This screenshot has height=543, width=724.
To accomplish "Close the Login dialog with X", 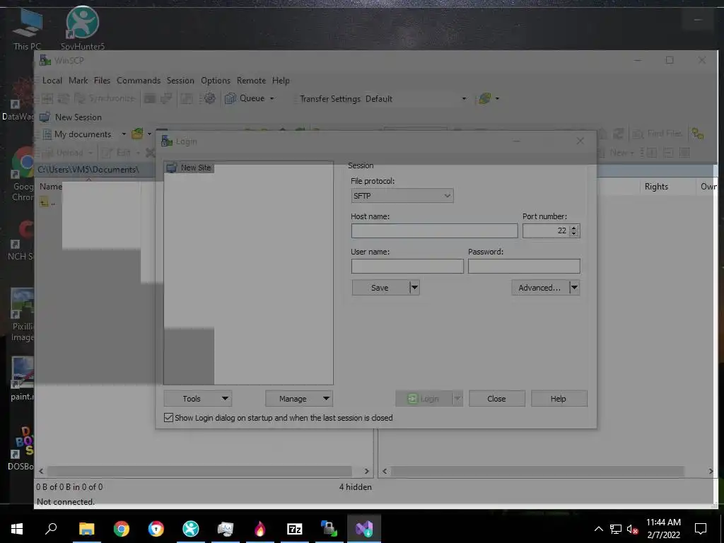I will 580,141.
